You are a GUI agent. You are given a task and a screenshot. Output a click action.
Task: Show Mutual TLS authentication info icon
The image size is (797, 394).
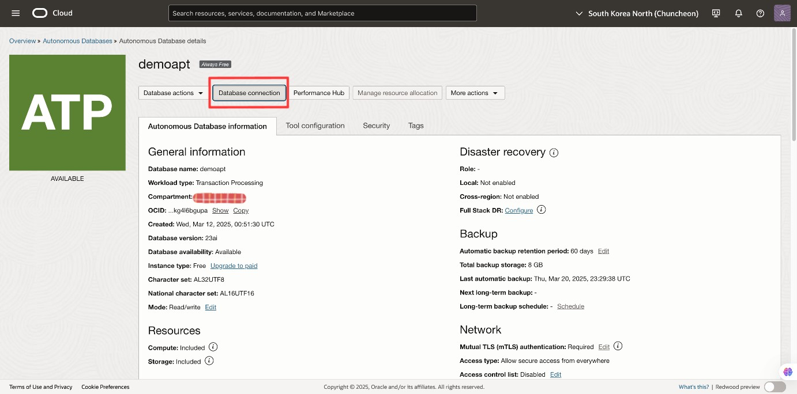point(618,346)
